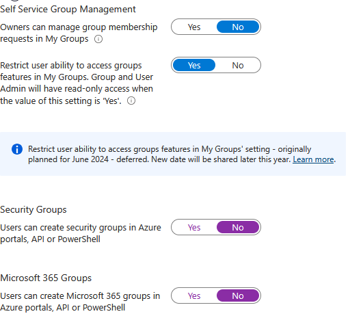This screenshot has height=329, width=363.
Task: Click the Self Service Group Management heading
Action: pyautogui.click(x=68, y=10)
